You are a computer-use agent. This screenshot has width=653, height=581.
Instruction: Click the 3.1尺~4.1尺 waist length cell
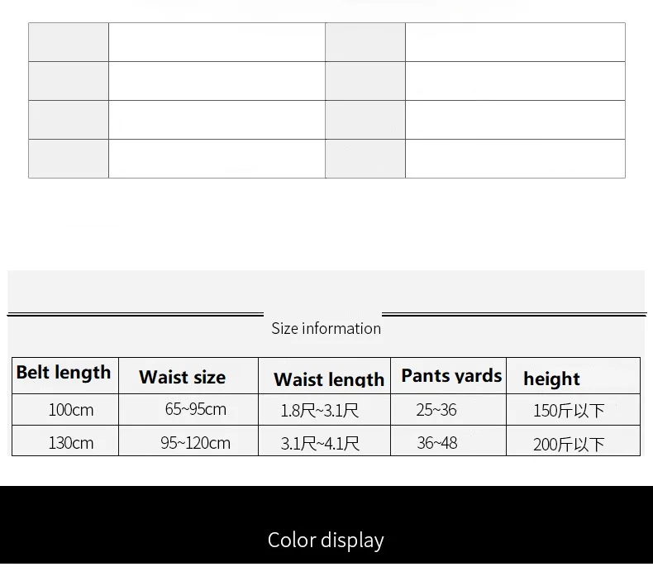324,441
